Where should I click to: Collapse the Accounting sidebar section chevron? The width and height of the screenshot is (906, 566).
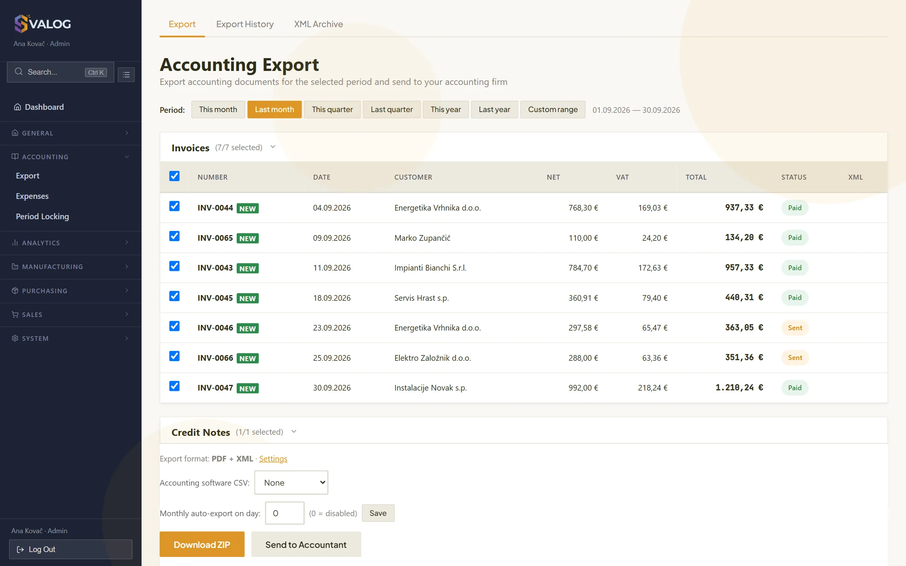point(127,157)
